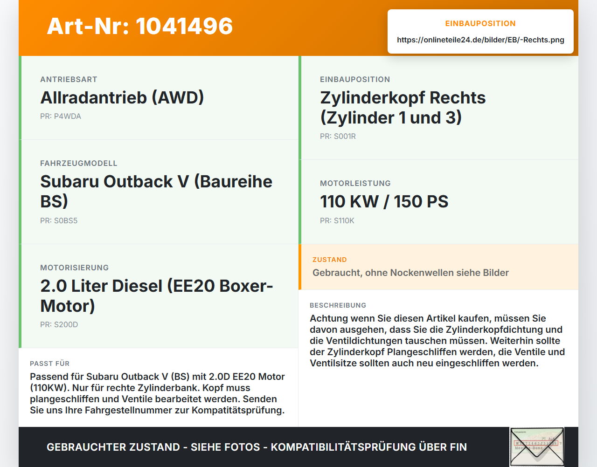Viewport: 597px width, 467px height.
Task: Click the PR: S200D code
Action: 59,324
